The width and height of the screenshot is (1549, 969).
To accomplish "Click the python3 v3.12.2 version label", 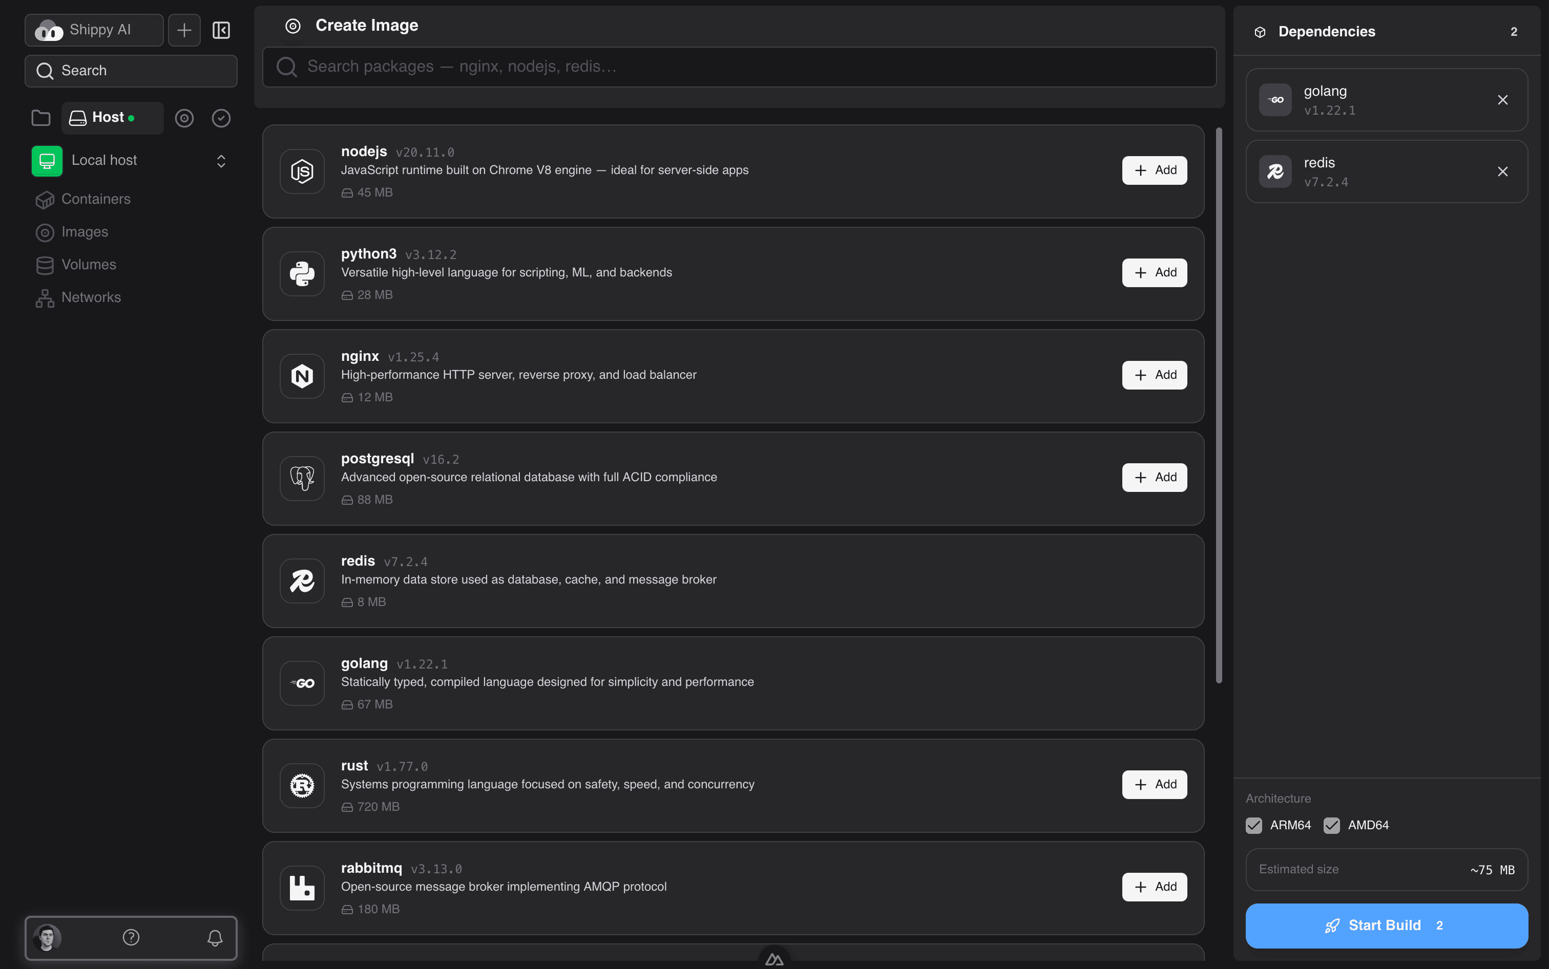I will click(431, 255).
